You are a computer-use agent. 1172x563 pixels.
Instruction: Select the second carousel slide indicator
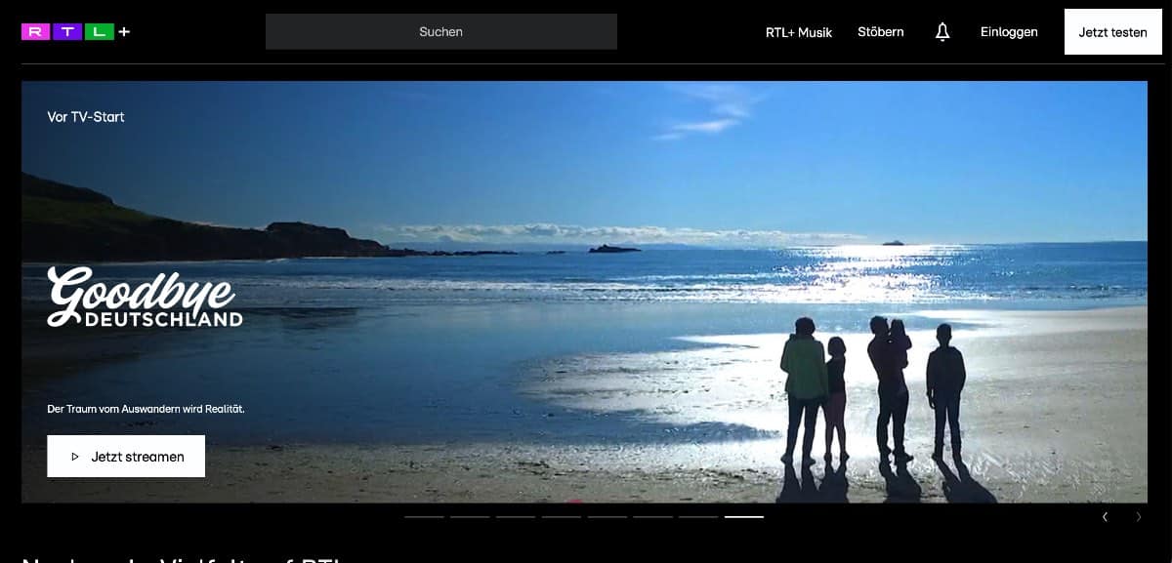(470, 516)
